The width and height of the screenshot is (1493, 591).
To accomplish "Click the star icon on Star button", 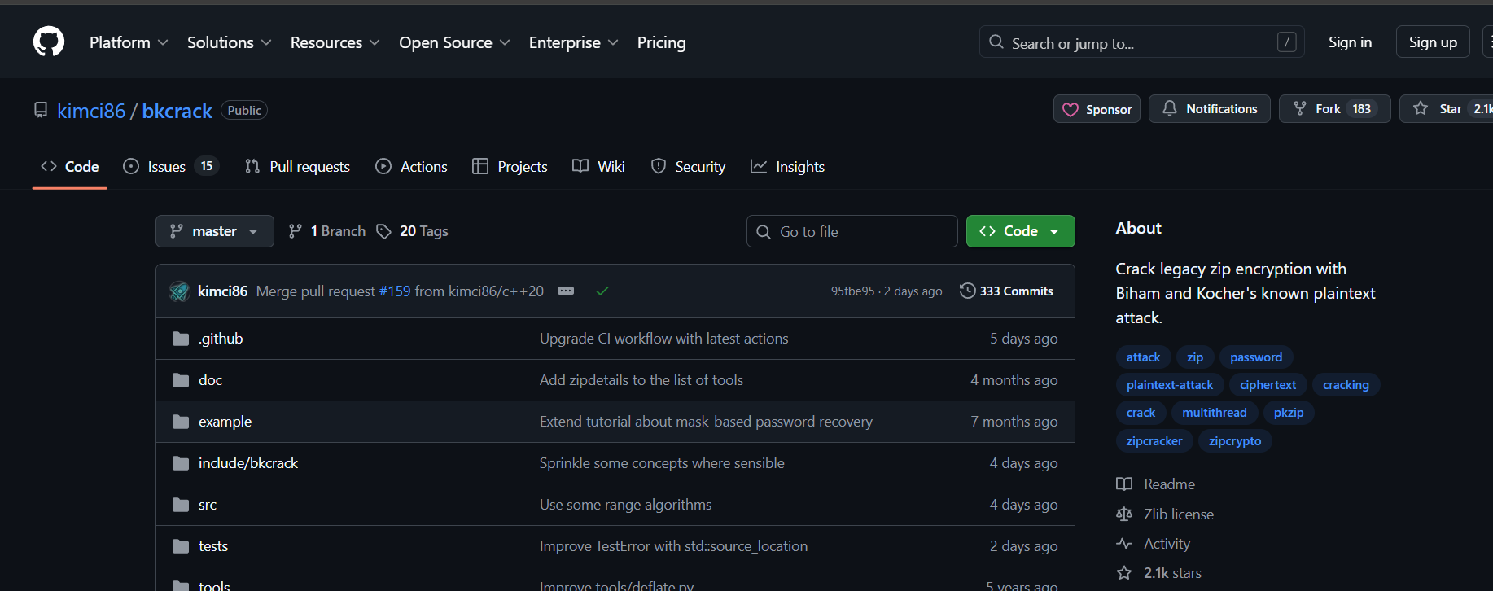I will click(x=1421, y=108).
